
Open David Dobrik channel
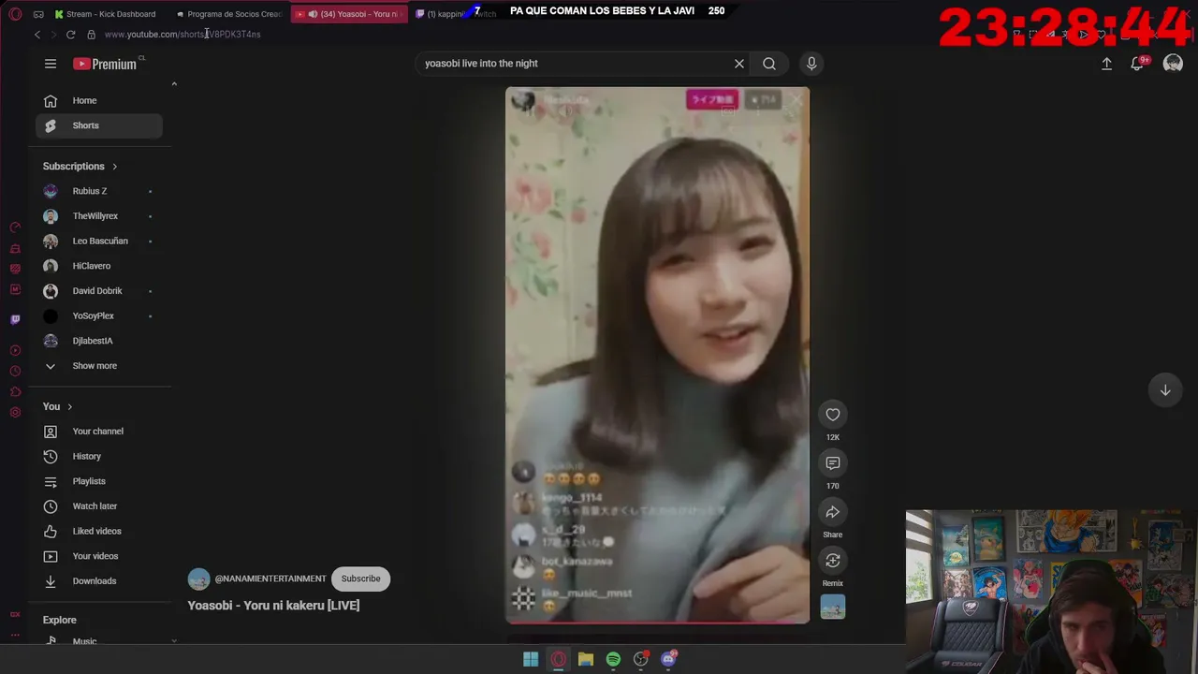[99, 291]
